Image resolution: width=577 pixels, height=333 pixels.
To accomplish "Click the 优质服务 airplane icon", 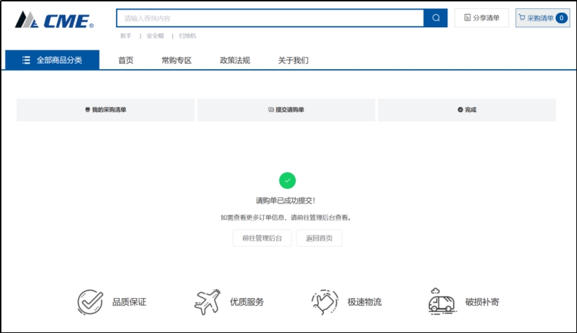I will (207, 302).
